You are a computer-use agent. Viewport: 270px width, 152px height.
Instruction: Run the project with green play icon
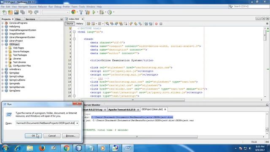94,12
